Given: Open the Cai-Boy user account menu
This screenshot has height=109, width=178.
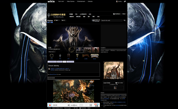Looking at the screenshot, I should (119, 1).
